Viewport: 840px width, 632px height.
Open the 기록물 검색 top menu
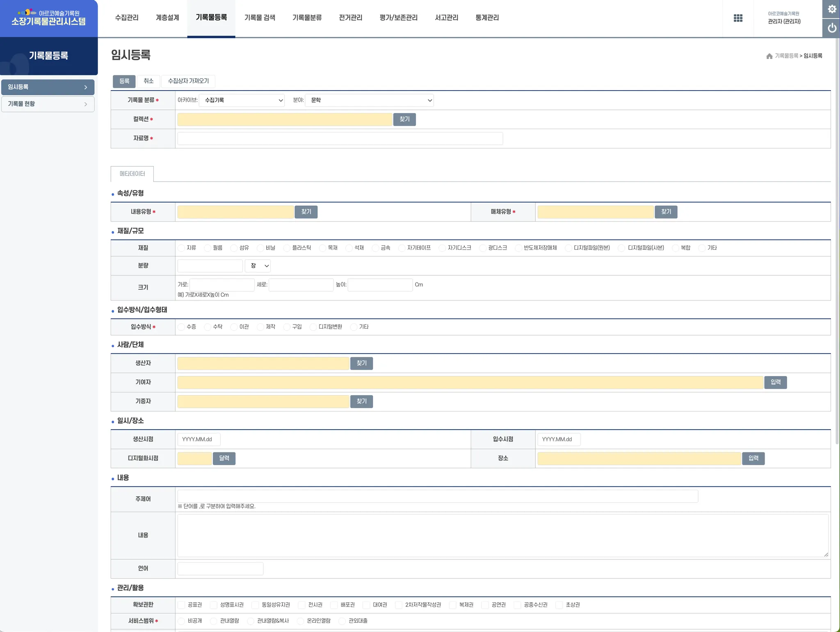260,18
